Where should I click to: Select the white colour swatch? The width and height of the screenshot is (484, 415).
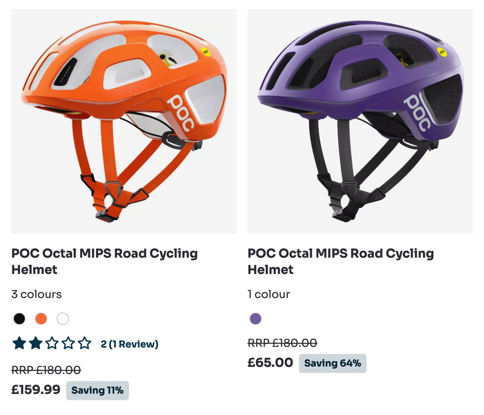[63, 319]
